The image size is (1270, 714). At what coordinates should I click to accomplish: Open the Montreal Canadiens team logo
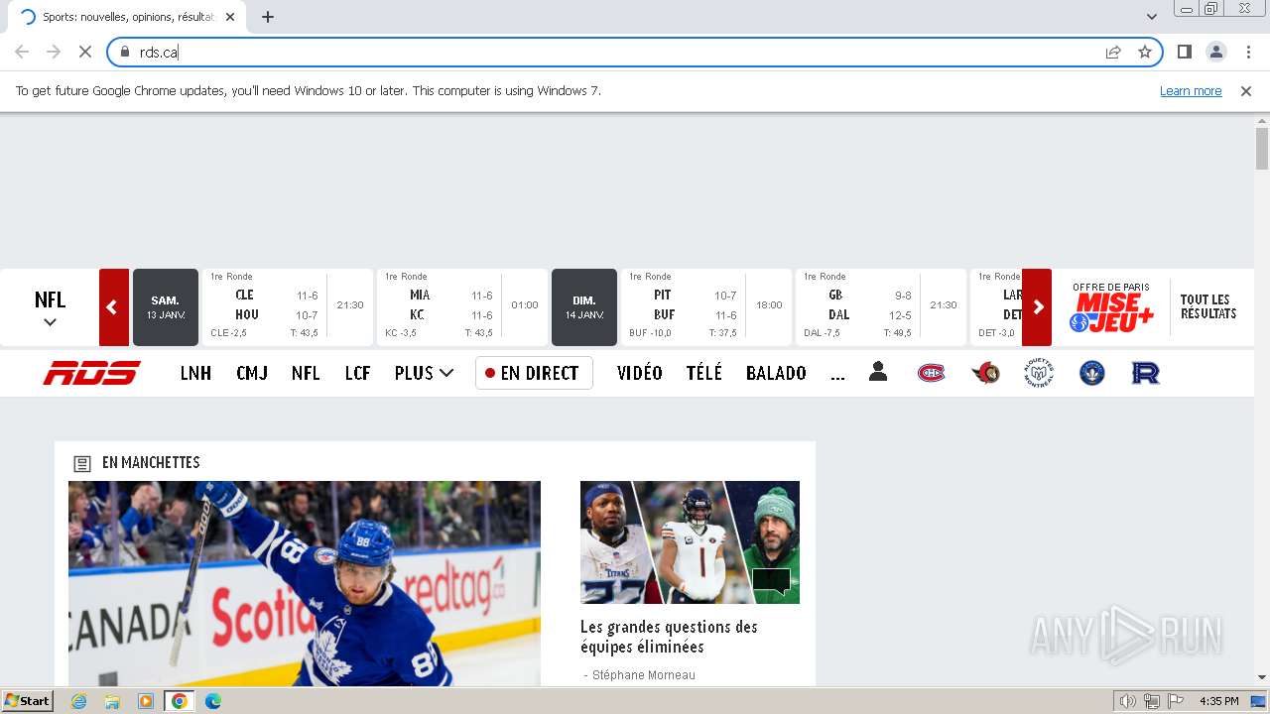(x=931, y=373)
